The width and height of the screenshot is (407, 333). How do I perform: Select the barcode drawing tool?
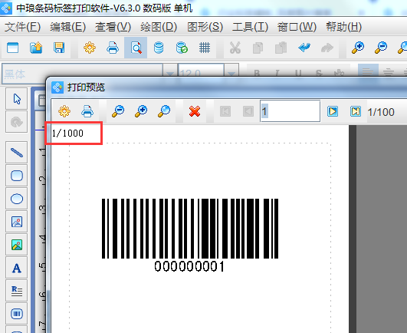pos(17,314)
